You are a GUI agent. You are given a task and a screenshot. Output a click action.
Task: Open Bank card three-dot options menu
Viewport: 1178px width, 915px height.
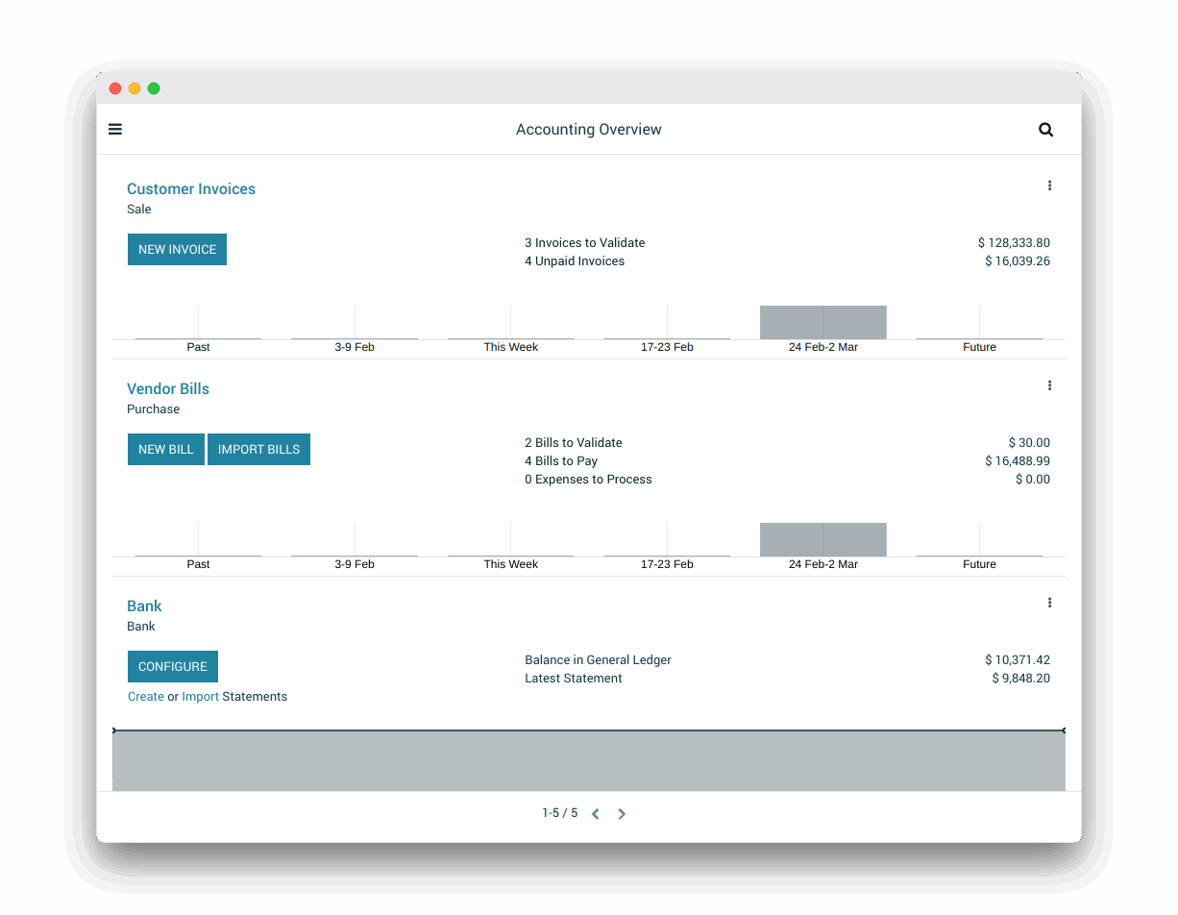point(1049,603)
